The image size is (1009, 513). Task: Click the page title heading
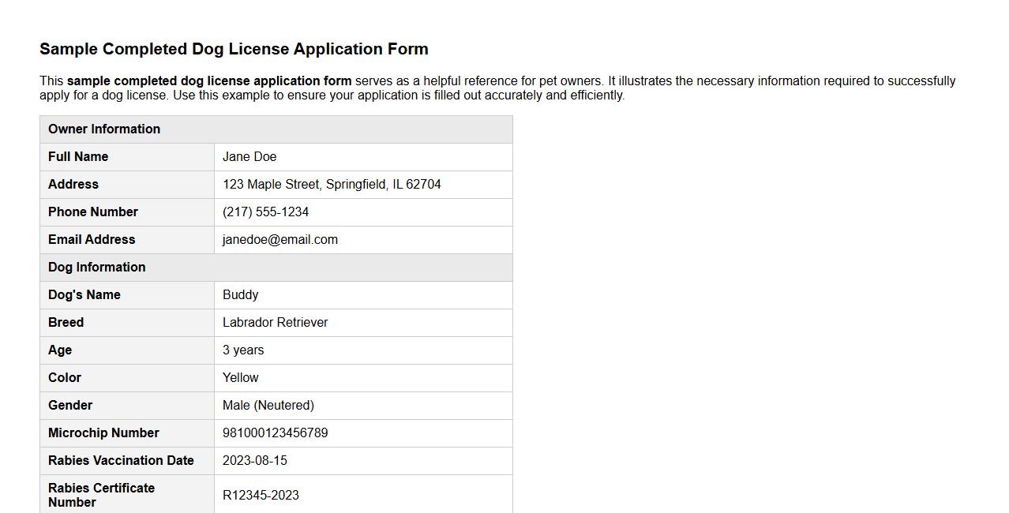(234, 49)
